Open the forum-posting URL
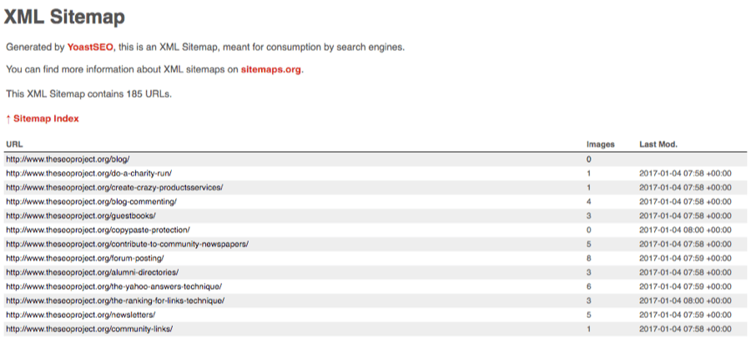 point(90,258)
